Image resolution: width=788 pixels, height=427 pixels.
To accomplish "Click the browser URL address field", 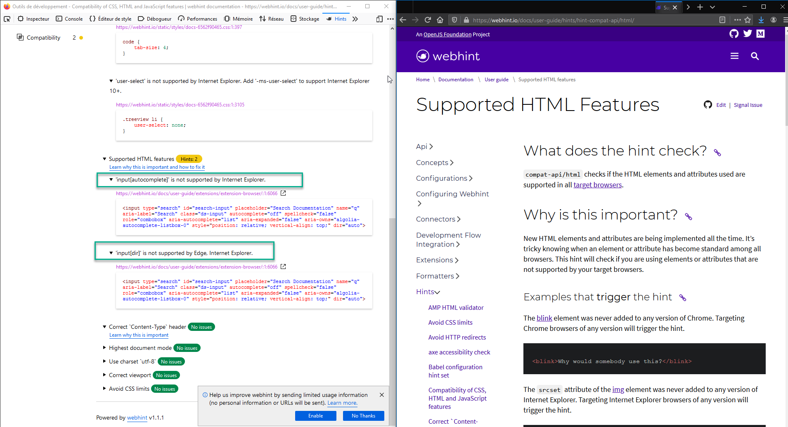I will [590, 20].
